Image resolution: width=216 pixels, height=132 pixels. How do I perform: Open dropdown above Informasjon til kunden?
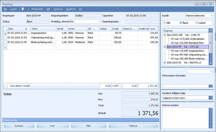click(211, 71)
